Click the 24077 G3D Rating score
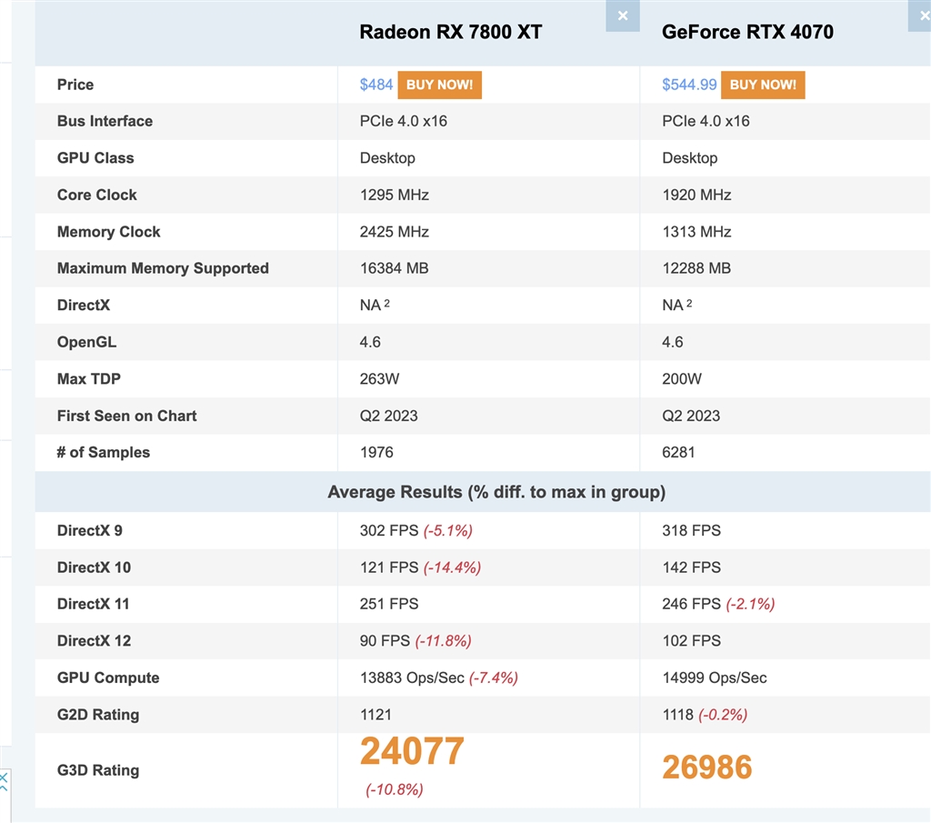 [x=412, y=751]
